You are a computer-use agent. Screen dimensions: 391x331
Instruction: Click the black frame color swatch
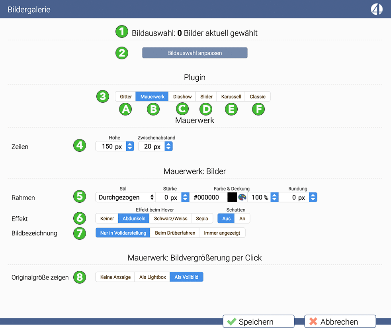click(x=232, y=197)
